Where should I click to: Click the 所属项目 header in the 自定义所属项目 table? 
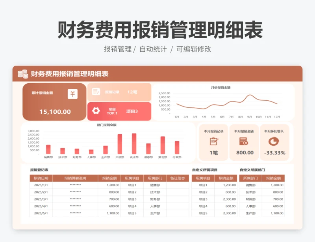point(203,178)
